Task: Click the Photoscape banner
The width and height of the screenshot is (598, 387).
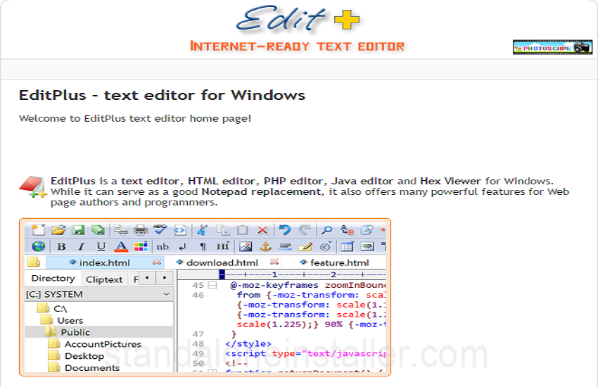Action: pos(552,47)
